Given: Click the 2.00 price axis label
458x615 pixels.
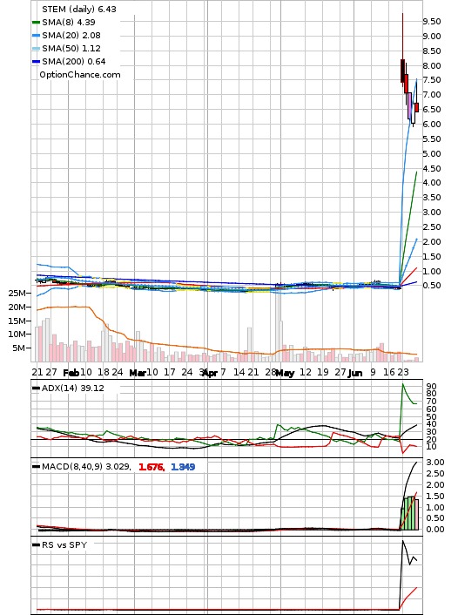Looking at the screenshot, I should [432, 242].
